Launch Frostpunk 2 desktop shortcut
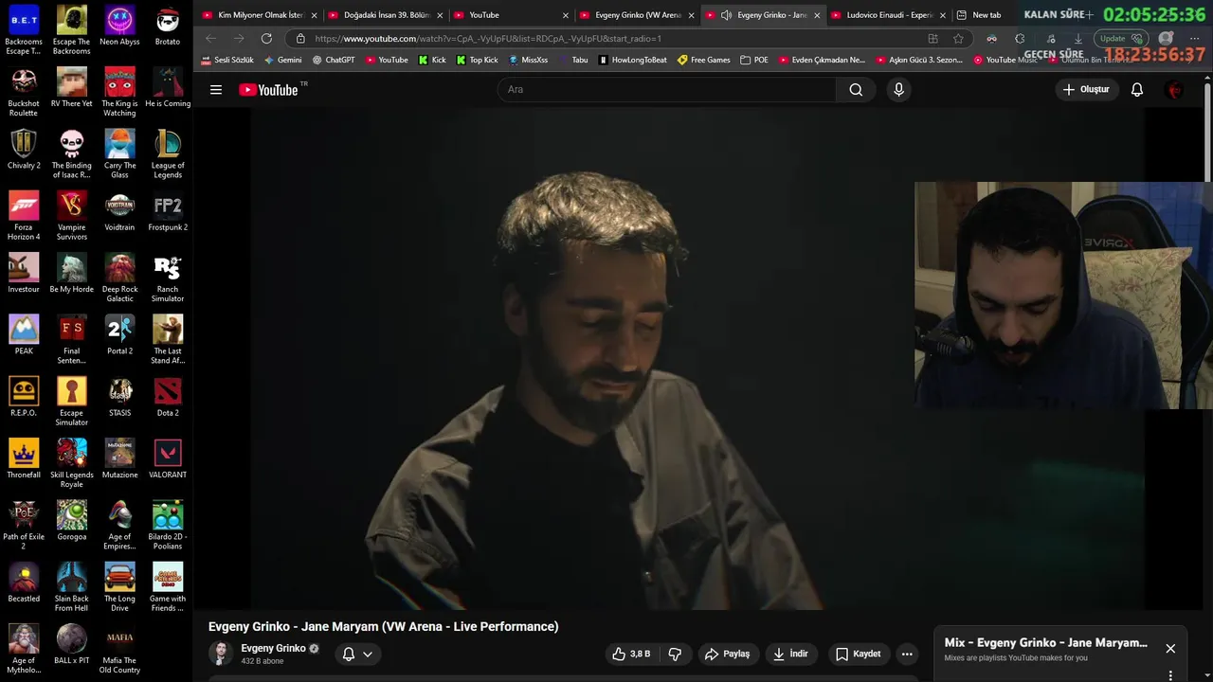1213x682 pixels. pyautogui.click(x=168, y=211)
